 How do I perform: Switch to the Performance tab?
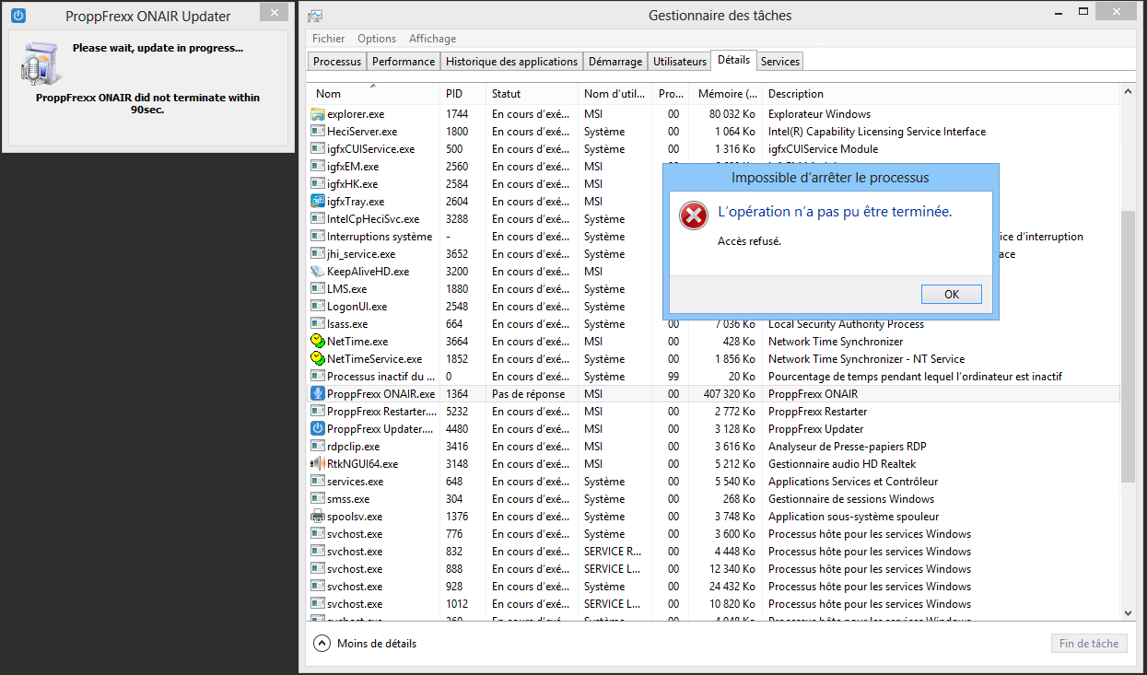coord(404,62)
